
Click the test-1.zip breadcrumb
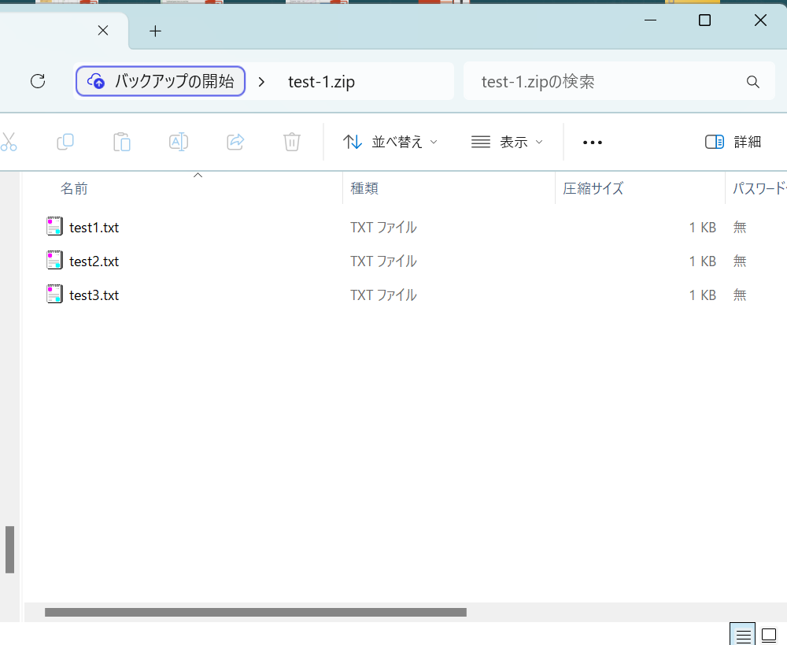[321, 81]
